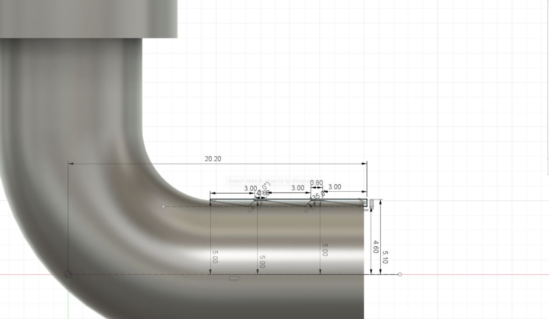
Task: Select the middle 5.00 height dimension
Action: [x=262, y=262]
